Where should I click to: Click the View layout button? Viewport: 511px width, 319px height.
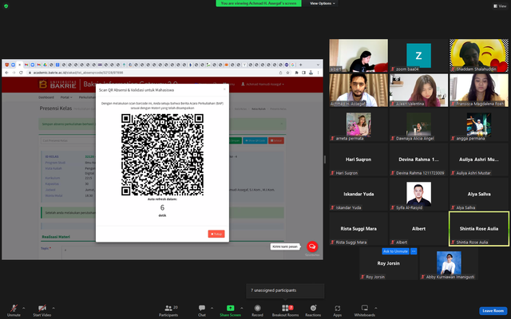[x=500, y=6]
